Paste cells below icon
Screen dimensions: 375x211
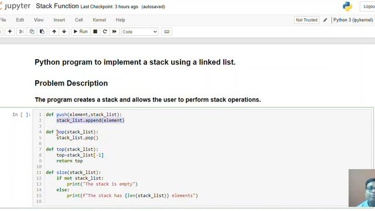click(42, 32)
